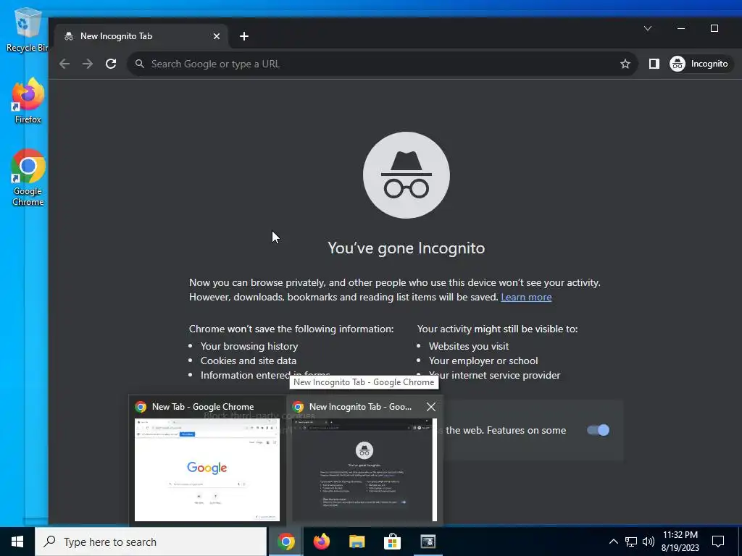Select the New Tab - Google Chrome preview thumbnail

207,469
